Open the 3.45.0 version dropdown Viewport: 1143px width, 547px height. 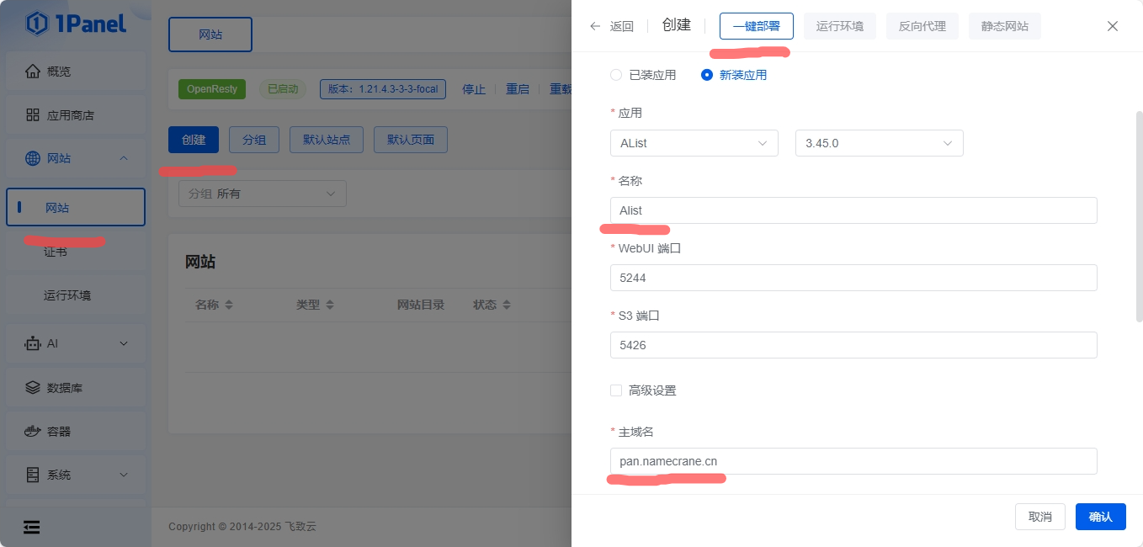tap(879, 143)
